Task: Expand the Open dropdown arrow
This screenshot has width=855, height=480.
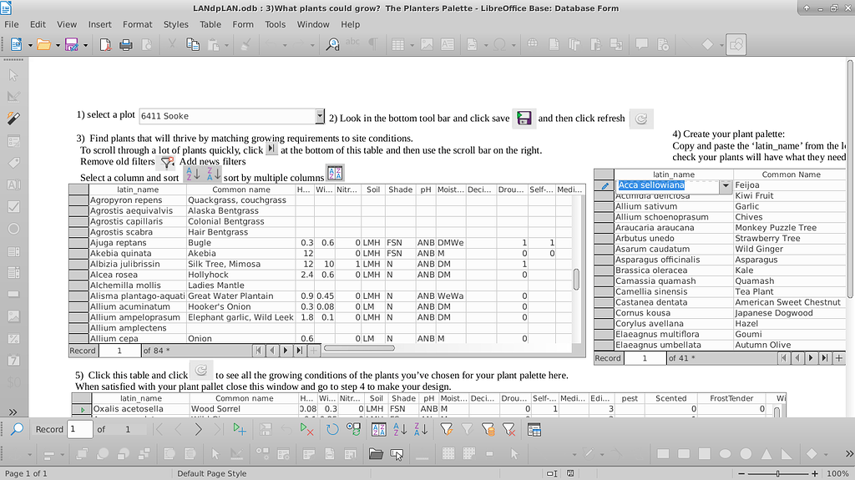Action: [x=58, y=45]
